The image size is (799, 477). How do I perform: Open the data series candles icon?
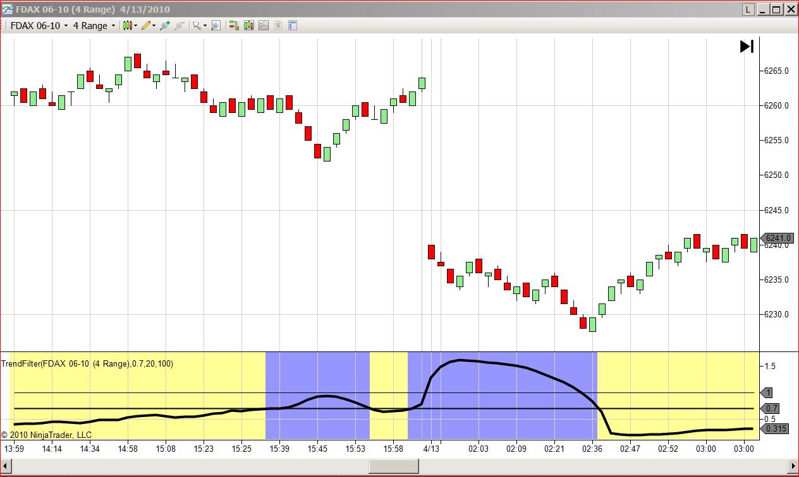coord(248,26)
